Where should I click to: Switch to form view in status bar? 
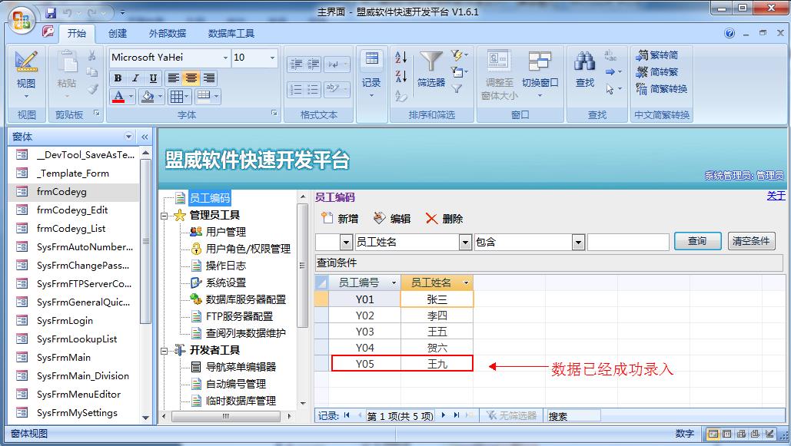coord(713,434)
